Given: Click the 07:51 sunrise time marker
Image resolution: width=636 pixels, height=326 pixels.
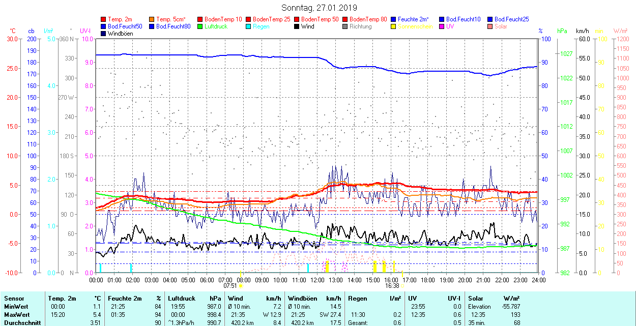Looking at the screenshot, I should pos(230,286).
